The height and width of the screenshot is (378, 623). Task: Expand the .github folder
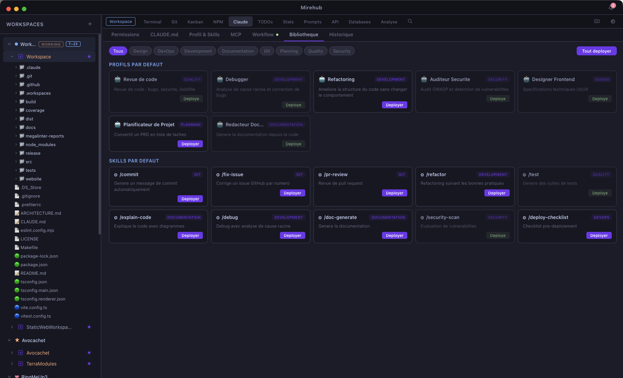(x=16, y=85)
